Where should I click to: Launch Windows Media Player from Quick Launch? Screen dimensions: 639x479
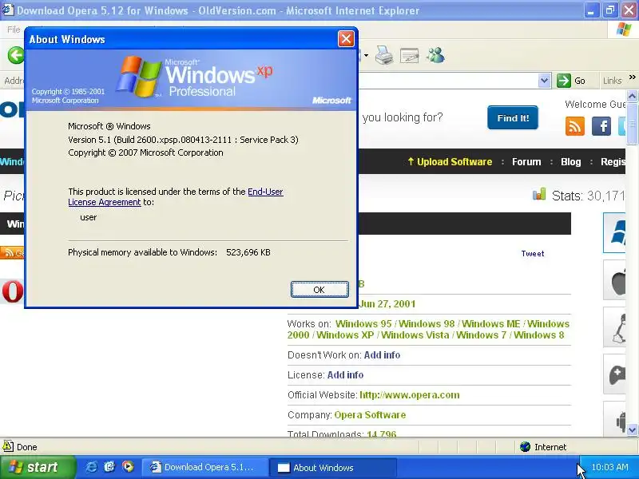pyautogui.click(x=128, y=467)
